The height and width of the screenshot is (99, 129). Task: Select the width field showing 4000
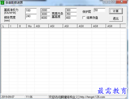tap(45, 18)
